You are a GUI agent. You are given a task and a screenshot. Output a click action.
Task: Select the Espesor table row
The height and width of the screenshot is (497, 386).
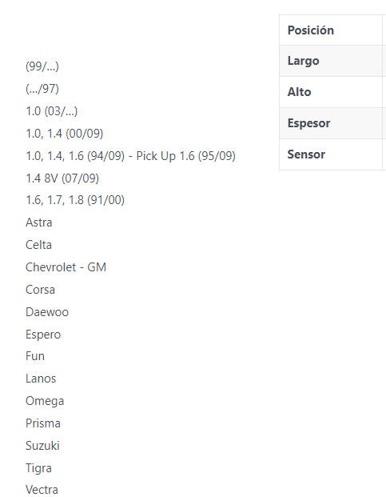[x=332, y=123]
